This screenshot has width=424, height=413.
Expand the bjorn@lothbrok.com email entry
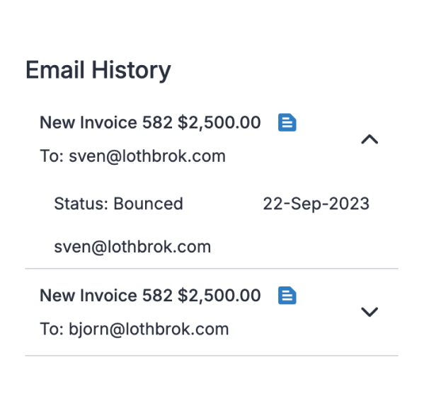pyautogui.click(x=369, y=312)
